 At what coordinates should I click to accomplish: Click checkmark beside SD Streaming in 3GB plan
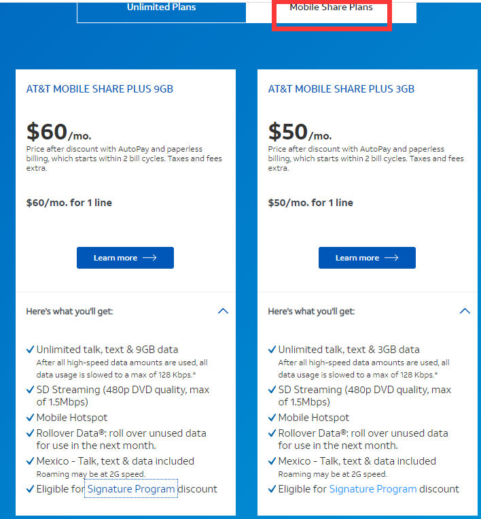272,390
